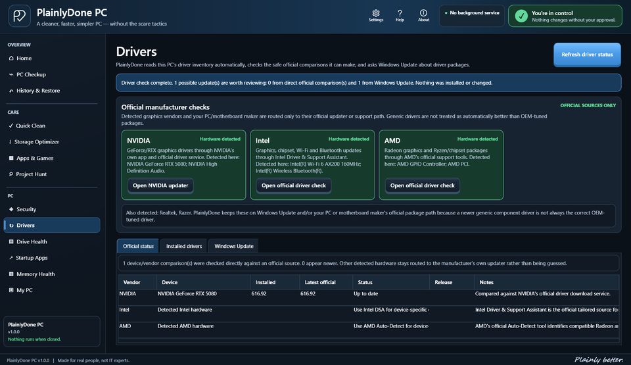This screenshot has width=631, height=365.
Task: Open Memory Health page
Action: coord(51,274)
